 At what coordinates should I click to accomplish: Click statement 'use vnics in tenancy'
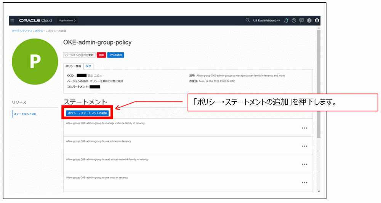(97, 178)
